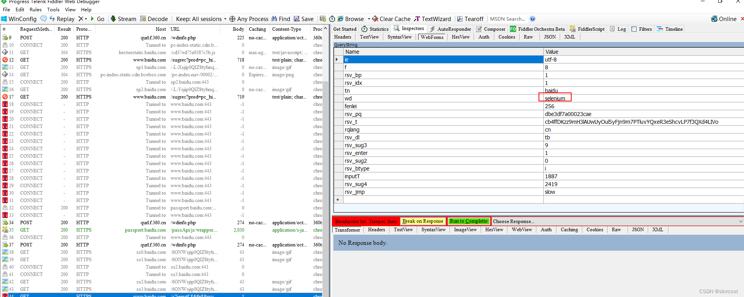The image size is (744, 297).
Task: Switch to the response Caching tab
Action: coord(569,230)
